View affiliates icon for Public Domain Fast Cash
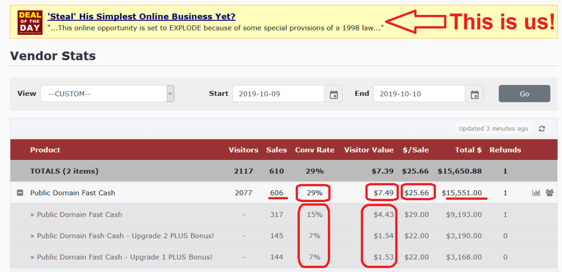 549,193
